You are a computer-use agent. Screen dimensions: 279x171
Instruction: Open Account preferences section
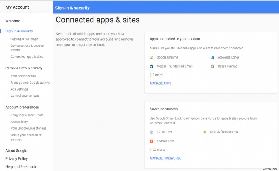click(x=22, y=107)
